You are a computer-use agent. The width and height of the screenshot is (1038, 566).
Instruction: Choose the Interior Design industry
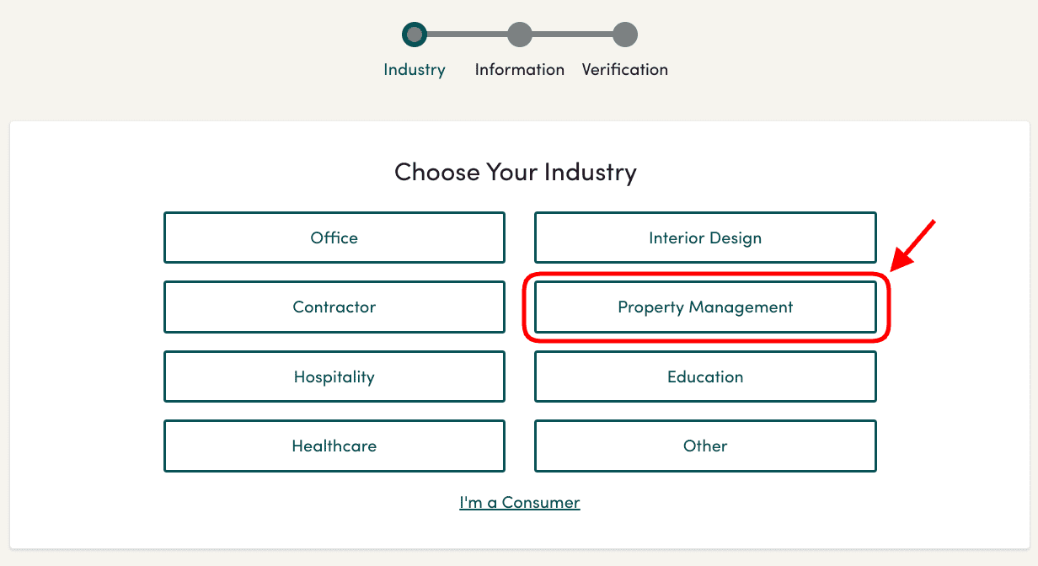(x=704, y=238)
